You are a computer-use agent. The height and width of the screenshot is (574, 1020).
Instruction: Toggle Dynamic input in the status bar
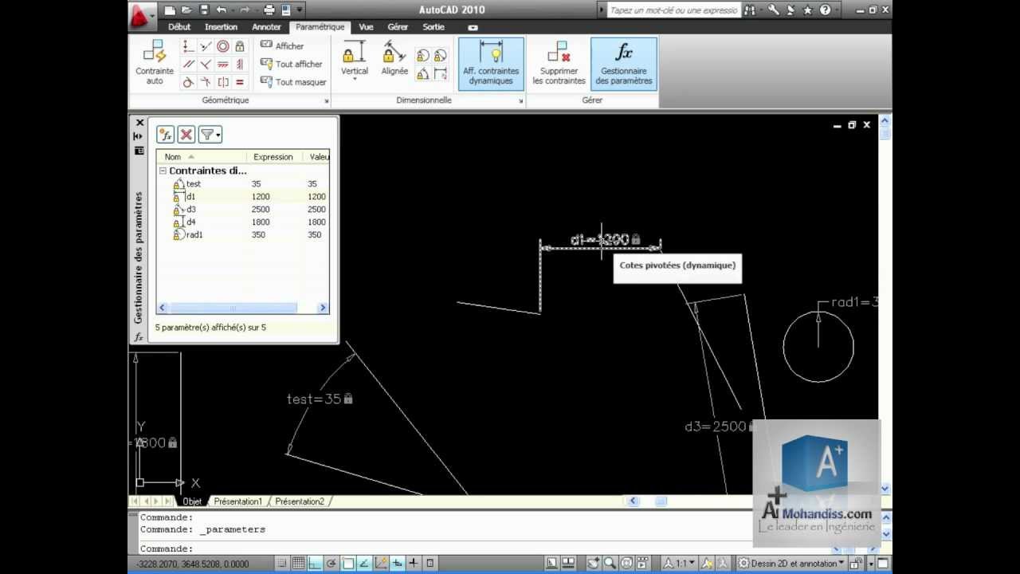[397, 564]
